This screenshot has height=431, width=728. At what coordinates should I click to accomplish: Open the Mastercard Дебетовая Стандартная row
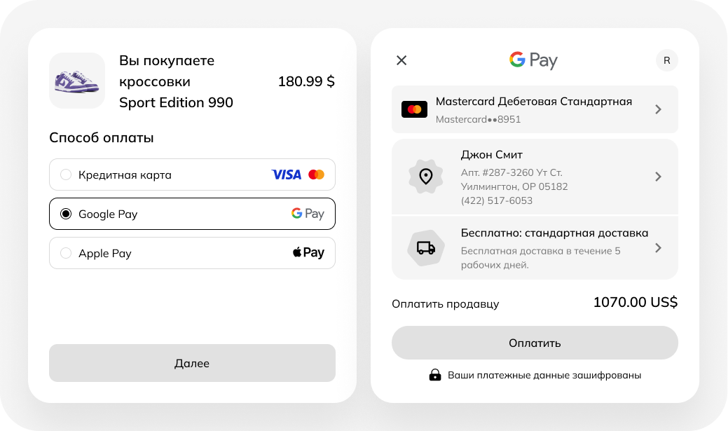click(535, 109)
